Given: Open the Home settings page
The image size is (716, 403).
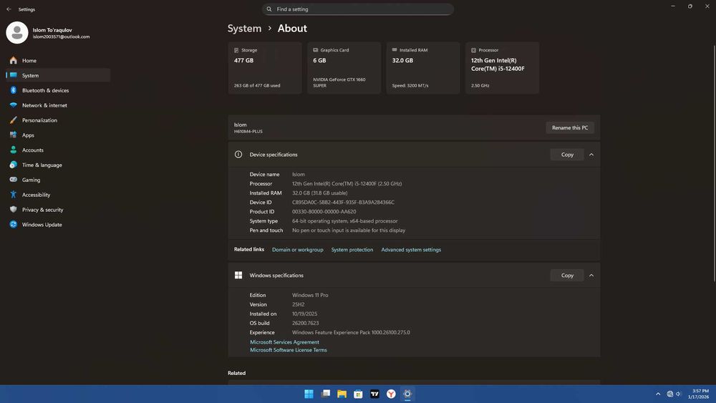Looking at the screenshot, I should click(x=58, y=60).
